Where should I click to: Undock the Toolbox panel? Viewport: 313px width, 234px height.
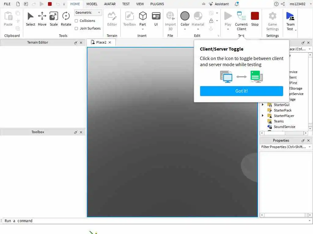[76, 132]
